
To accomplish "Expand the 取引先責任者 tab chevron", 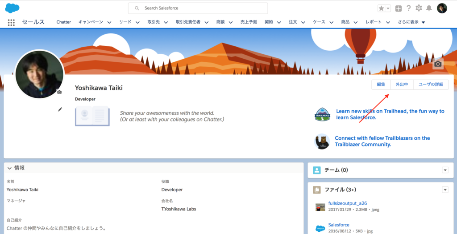I will pyautogui.click(x=207, y=22).
